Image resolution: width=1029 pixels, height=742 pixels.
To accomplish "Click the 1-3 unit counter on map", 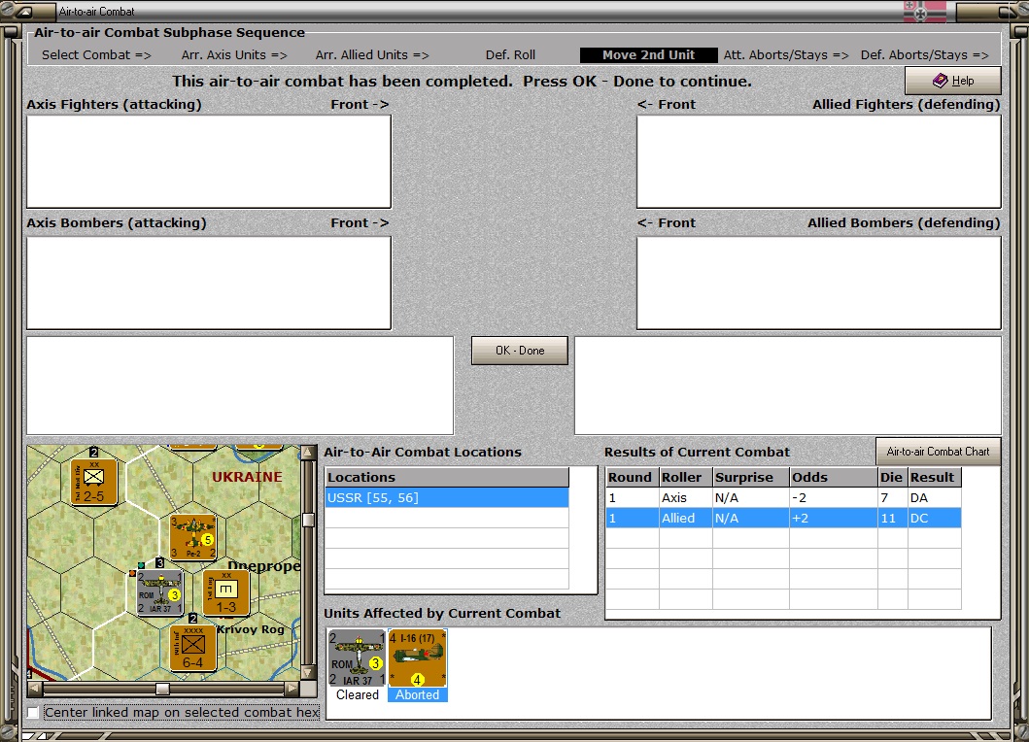I will 225,592.
